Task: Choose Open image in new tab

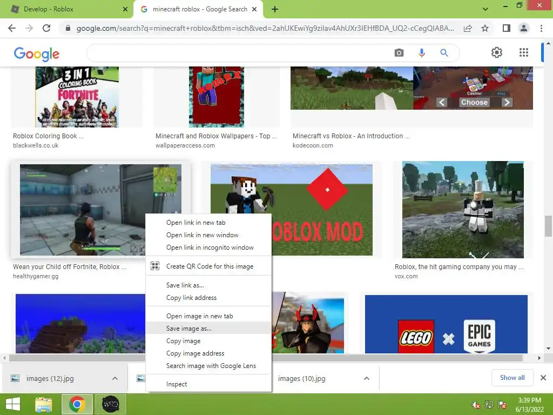Action: [208, 316]
